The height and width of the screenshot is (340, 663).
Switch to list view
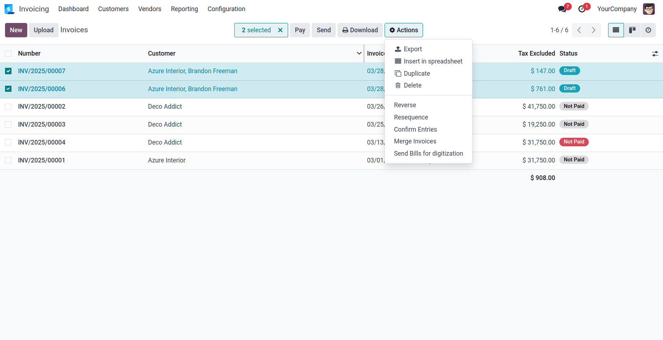[616, 30]
